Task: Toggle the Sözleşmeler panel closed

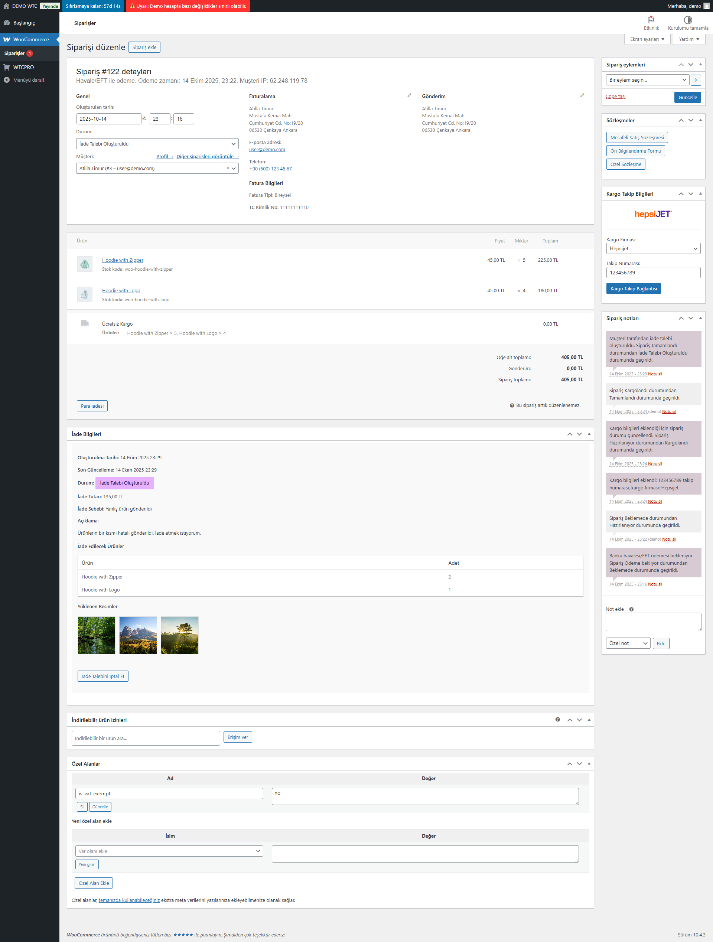Action: [x=700, y=121]
